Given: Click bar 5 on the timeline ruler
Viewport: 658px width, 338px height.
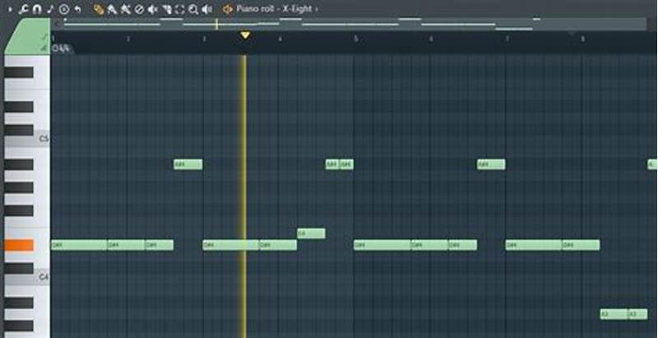Looking at the screenshot, I should click(x=356, y=39).
